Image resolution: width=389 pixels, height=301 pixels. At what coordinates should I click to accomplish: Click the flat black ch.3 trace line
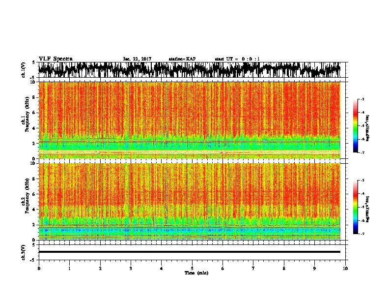point(190,252)
